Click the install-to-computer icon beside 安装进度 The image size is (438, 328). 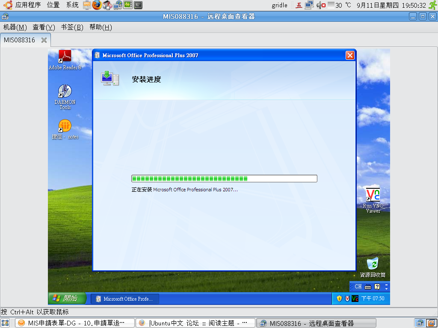click(110, 78)
